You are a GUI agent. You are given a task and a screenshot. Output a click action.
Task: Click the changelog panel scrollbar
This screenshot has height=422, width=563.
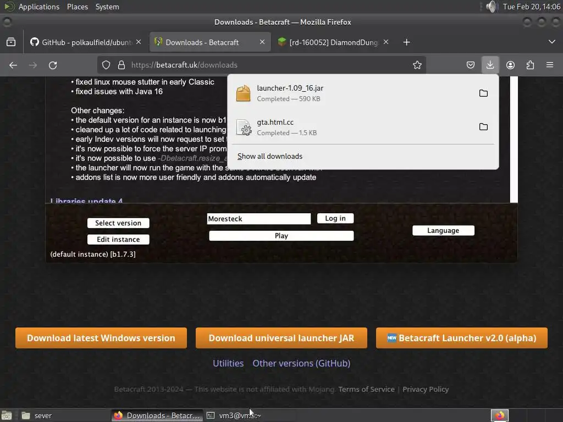(514, 139)
